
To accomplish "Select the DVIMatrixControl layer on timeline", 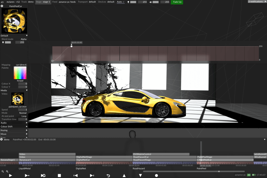I will [x=161, y=154].
